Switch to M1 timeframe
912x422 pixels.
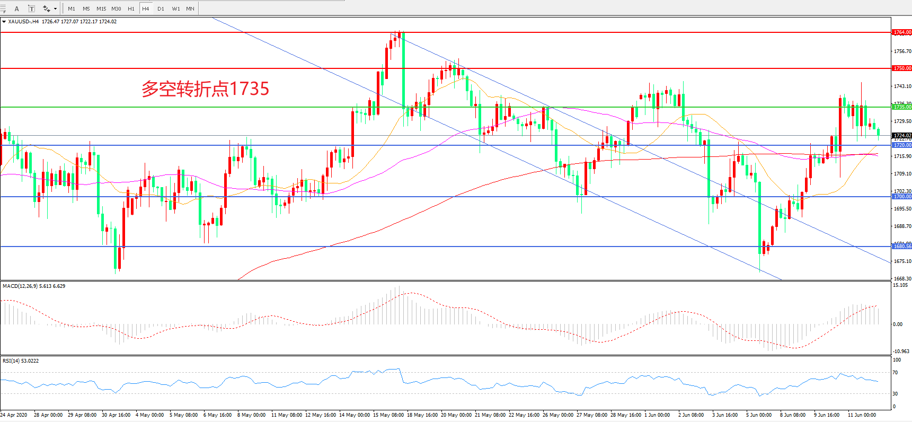72,8
